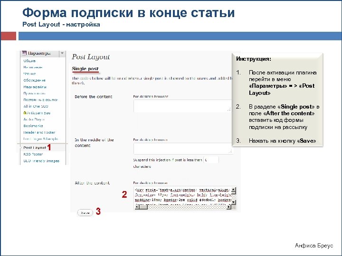Image resolution: width=342 pixels, height=256 pixels.
Task: Open the Обсуждение settings page
Action: (35, 80)
